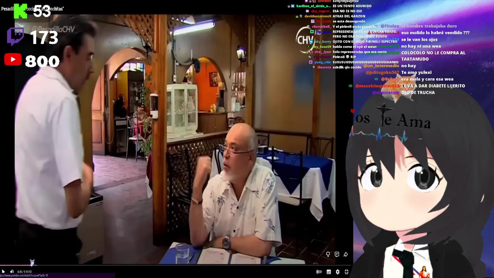Play the embedded YouTube video
The width and height of the screenshot is (494, 278).
click(x=3, y=272)
